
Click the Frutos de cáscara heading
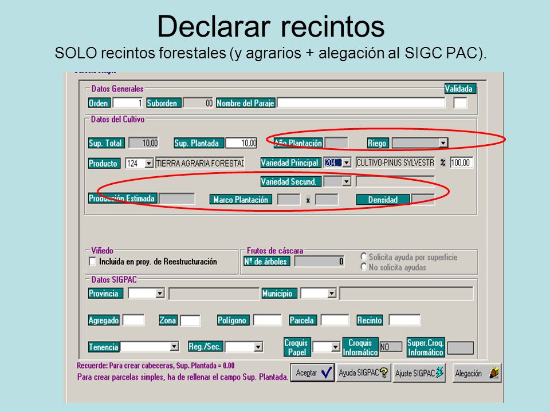coord(275,251)
